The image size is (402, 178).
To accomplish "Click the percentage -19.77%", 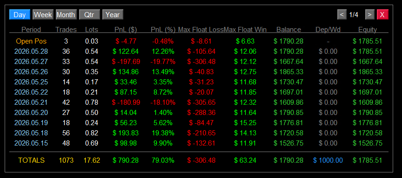I will tap(163, 62).
